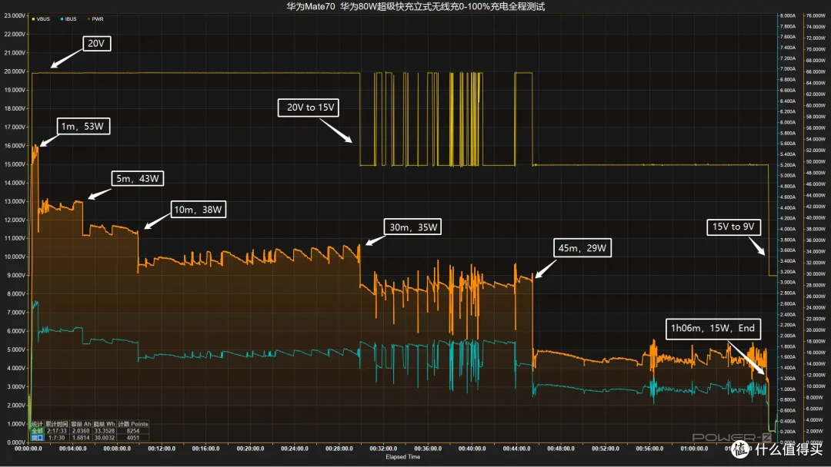Image resolution: width=831 pixels, height=467 pixels.
Task: Click the capacity value 2.0360
Action: [81, 430]
